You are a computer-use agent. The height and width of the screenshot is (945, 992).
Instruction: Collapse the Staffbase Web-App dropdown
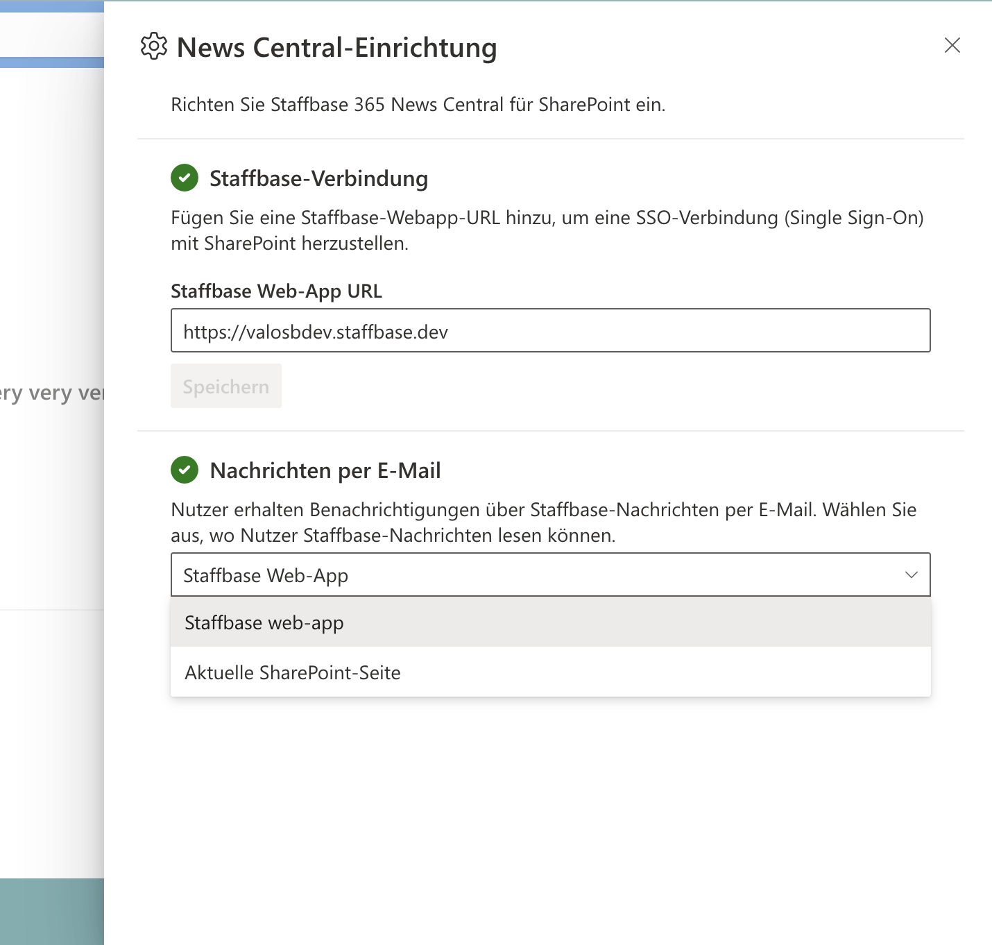(550, 574)
